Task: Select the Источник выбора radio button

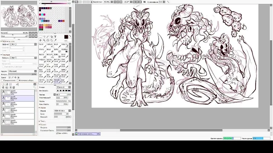Action: pyautogui.click(x=18, y=80)
